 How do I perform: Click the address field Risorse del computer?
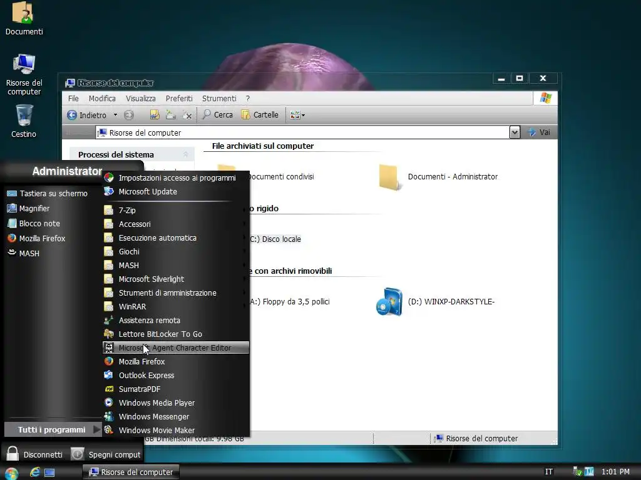[302, 132]
